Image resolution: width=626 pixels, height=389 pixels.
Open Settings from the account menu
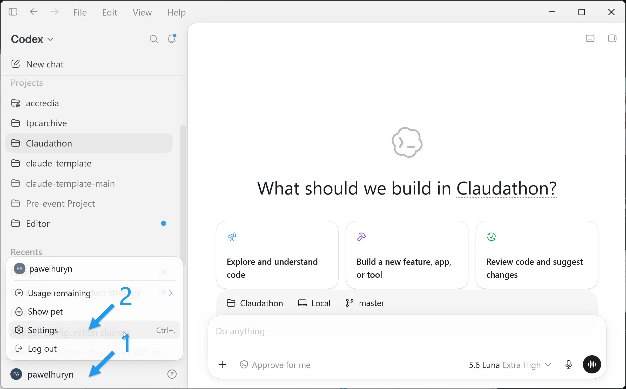tap(95, 330)
